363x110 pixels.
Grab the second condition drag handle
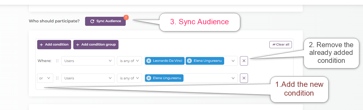[57, 78]
